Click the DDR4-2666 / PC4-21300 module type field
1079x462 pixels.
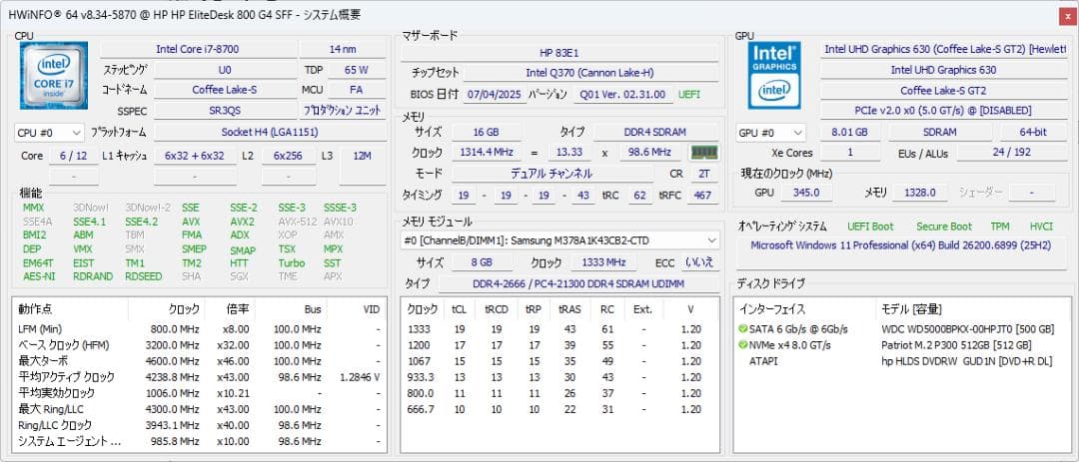click(x=578, y=283)
